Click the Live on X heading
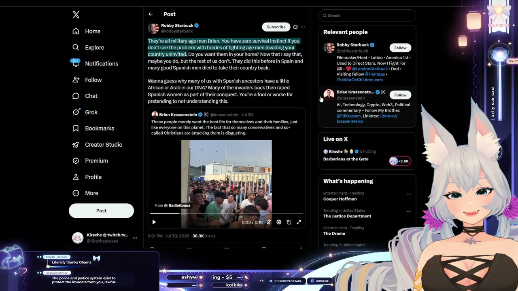This screenshot has width=518, height=291. tap(335, 139)
